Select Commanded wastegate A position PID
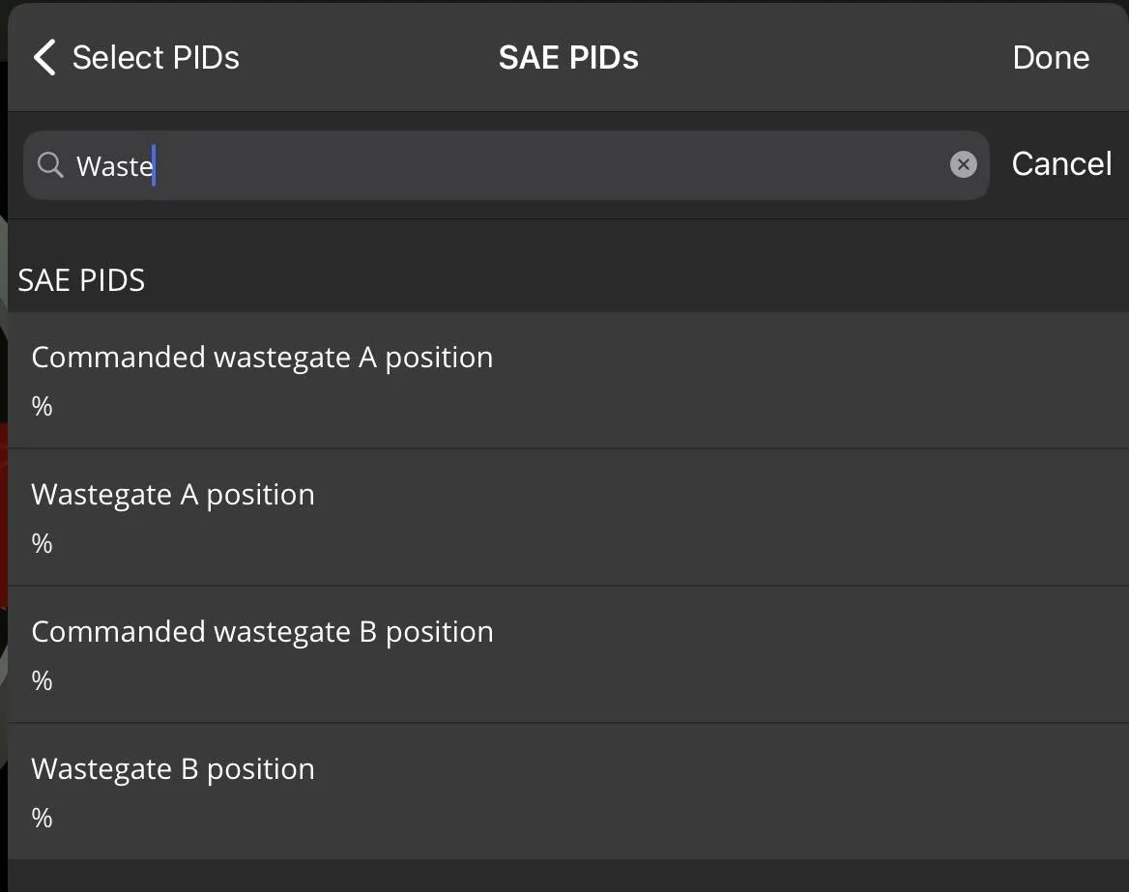 [262, 359]
